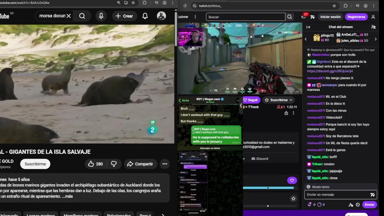Open chat settings gear
384x216 pixels.
point(358,205)
